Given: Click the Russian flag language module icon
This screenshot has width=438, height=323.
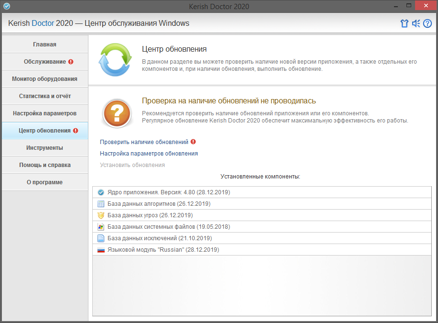Looking at the screenshot, I should point(100,250).
